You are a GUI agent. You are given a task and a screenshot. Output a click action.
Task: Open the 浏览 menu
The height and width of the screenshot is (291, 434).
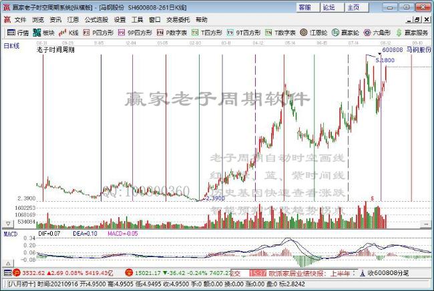click(x=38, y=19)
